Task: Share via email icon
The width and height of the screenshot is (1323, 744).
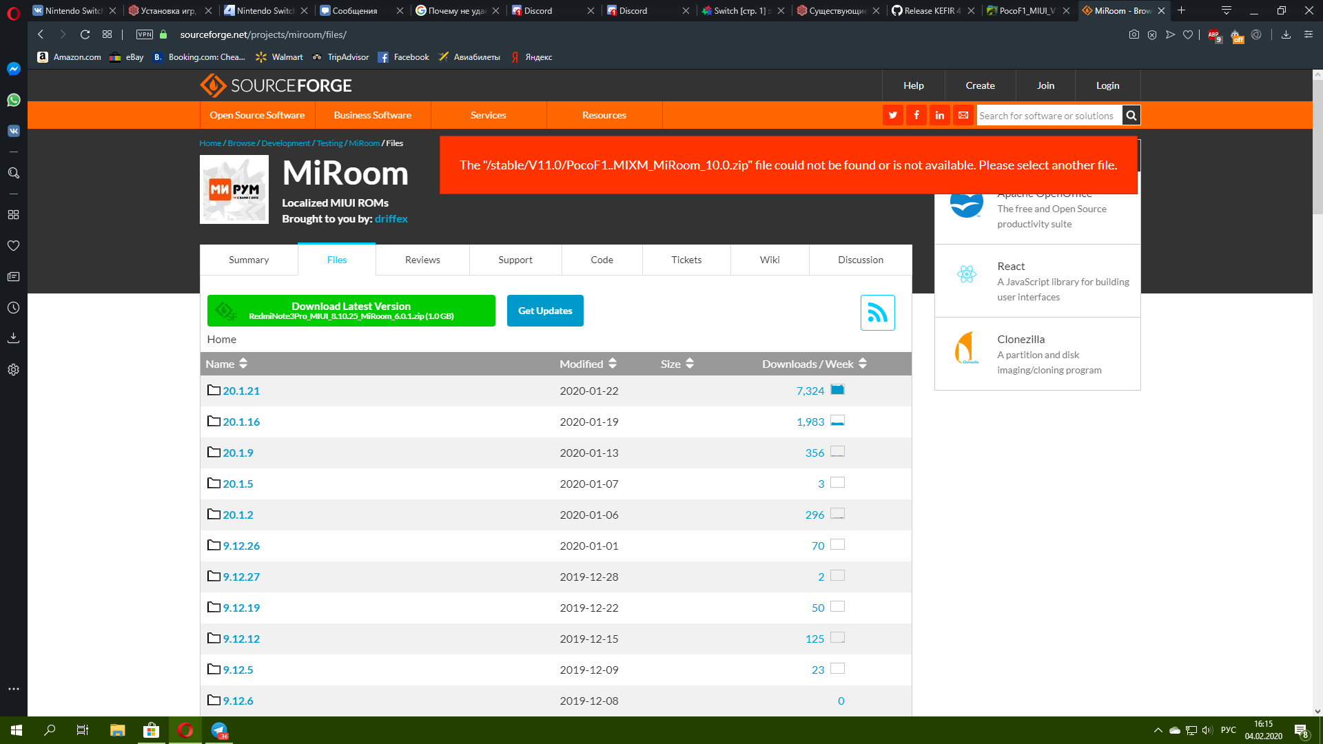Action: pyautogui.click(x=963, y=115)
